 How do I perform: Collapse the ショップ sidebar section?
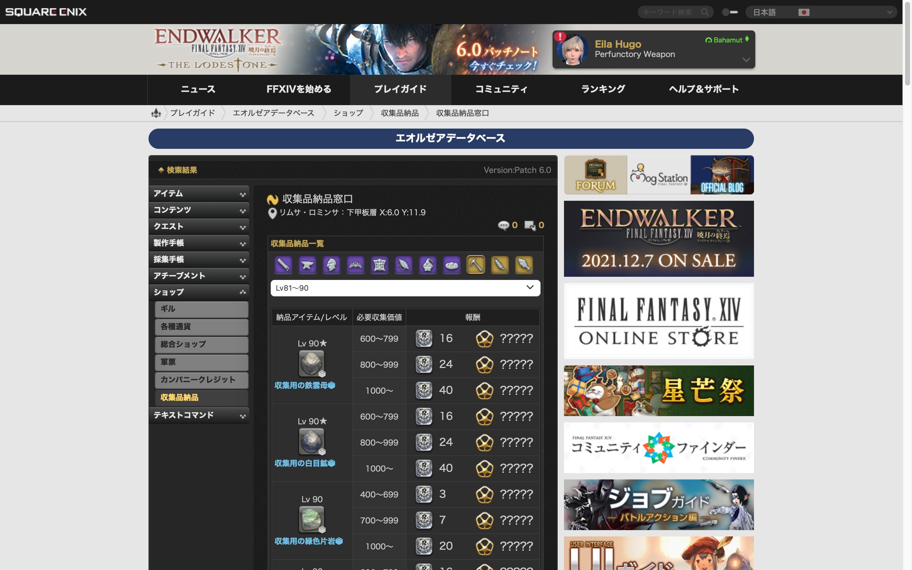199,293
